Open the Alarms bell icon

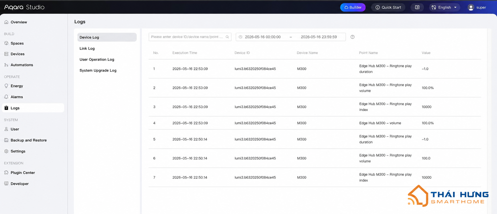6,97
